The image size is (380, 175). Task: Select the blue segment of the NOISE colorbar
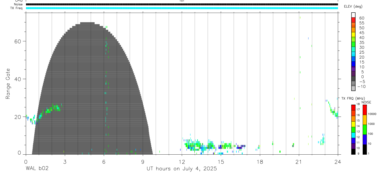pos(365,140)
